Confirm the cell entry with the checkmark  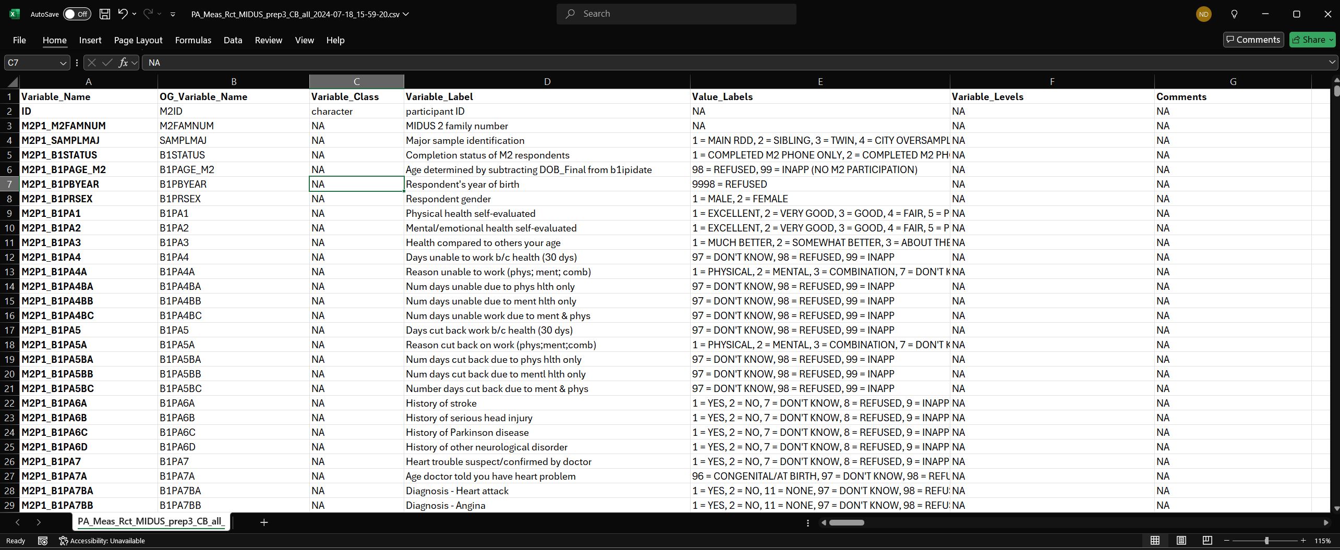(x=107, y=63)
